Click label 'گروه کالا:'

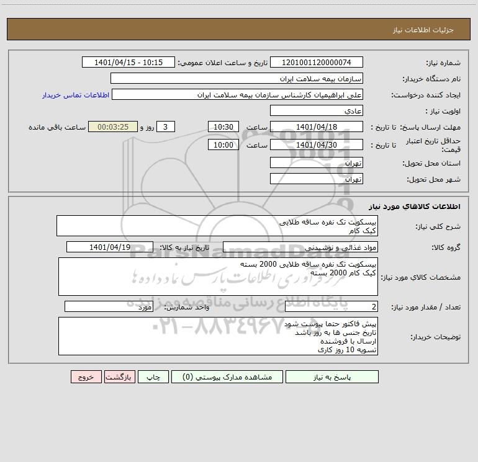coord(446,247)
